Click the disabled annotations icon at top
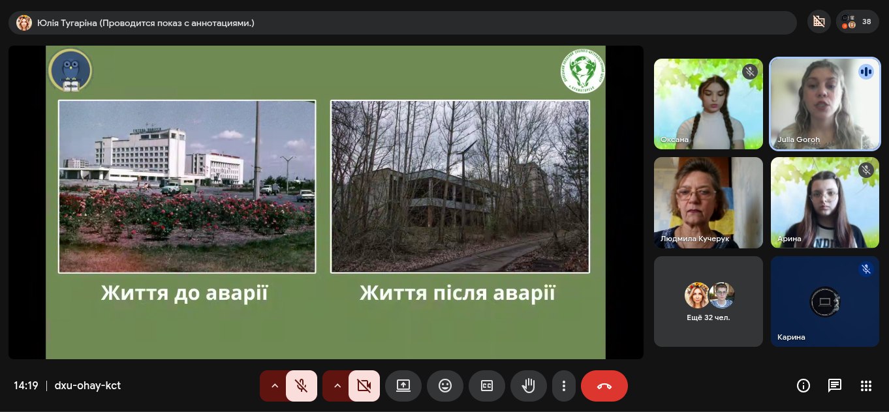The width and height of the screenshot is (889, 412). coord(819,22)
